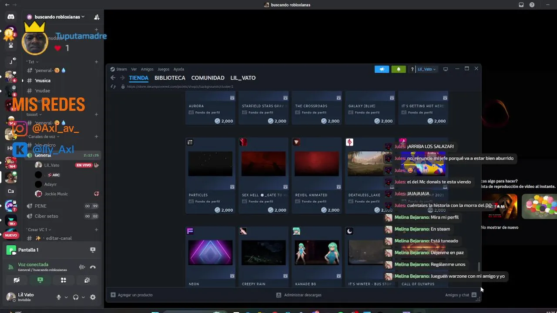This screenshot has height=313, width=557.
Task: Open LIL_VATO profile tab
Action: click(x=243, y=78)
